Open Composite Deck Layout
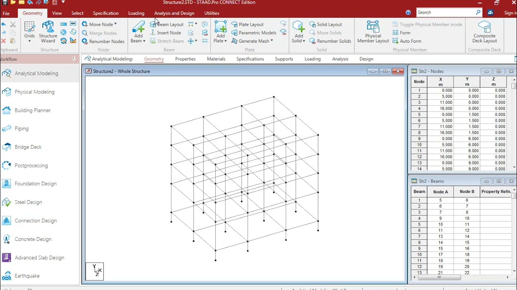This screenshot has width=517, height=290. click(484, 32)
